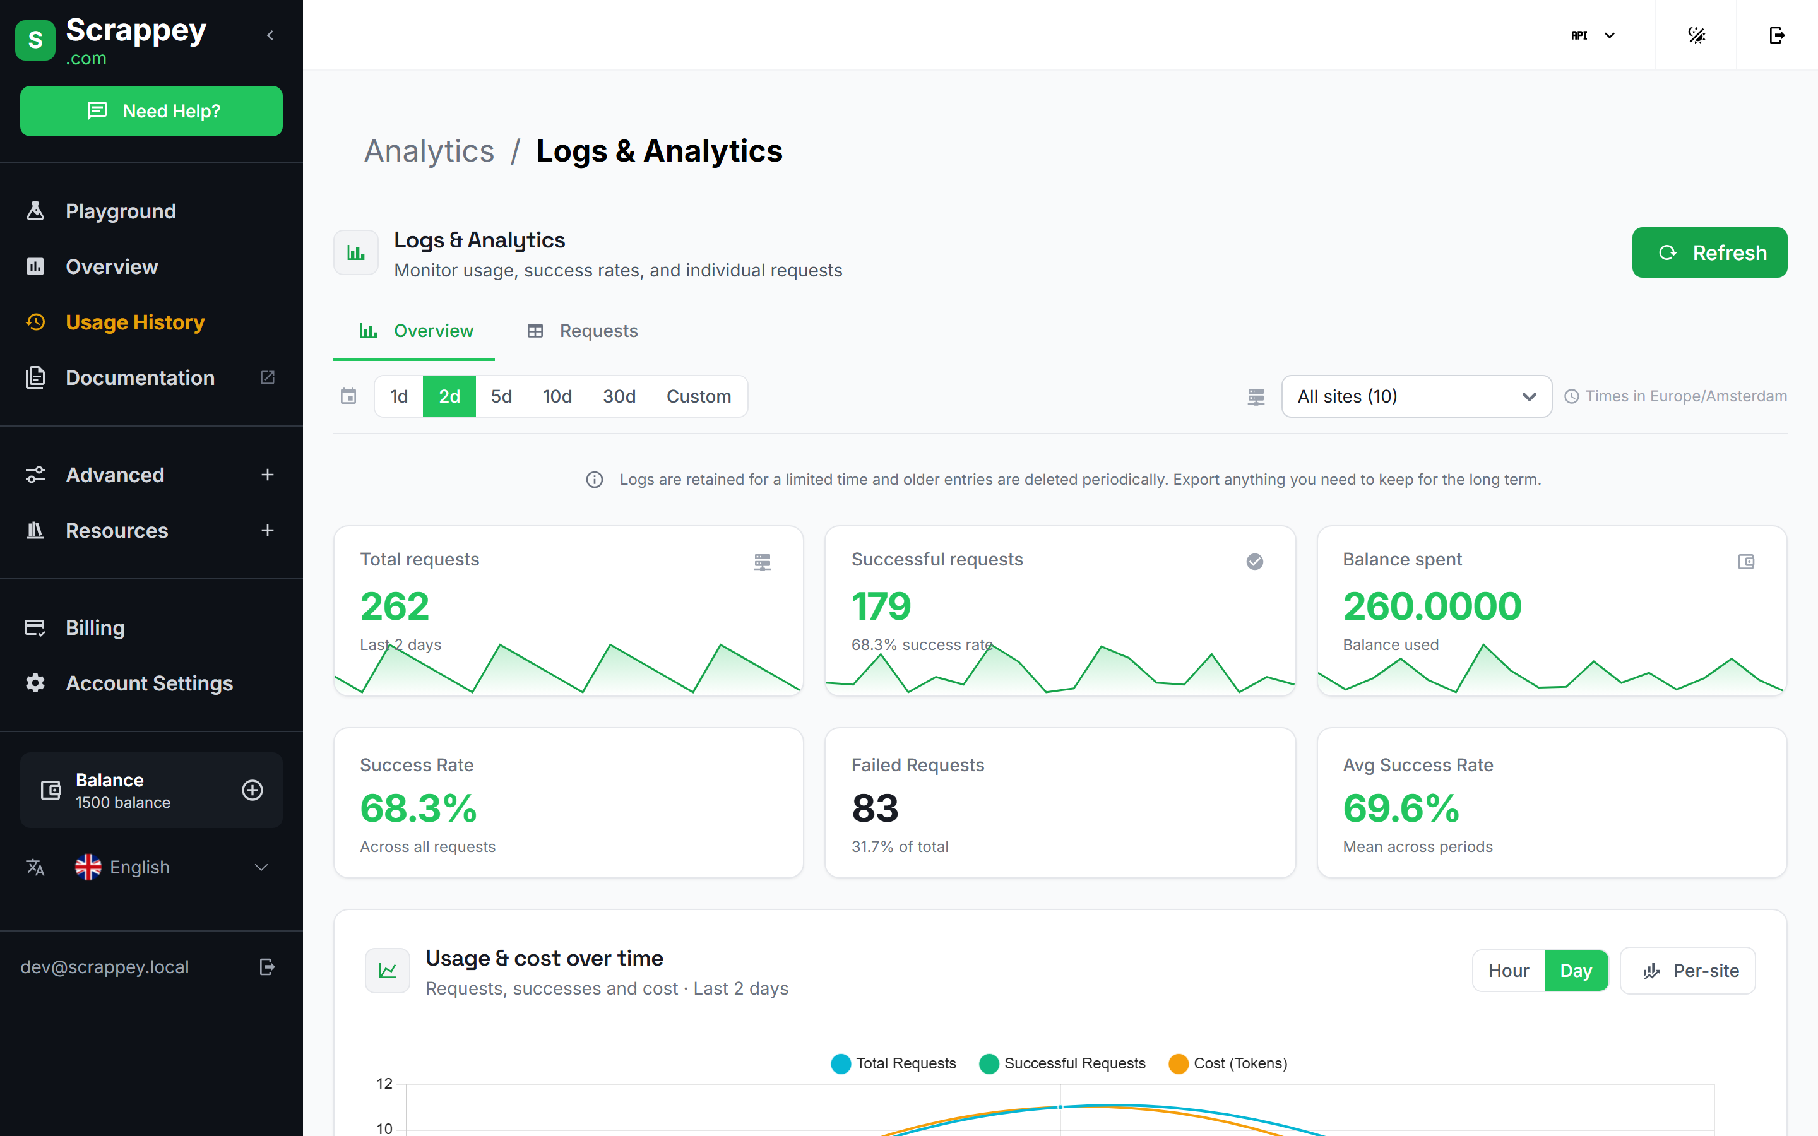The width and height of the screenshot is (1818, 1136).
Task: Open Account Settings
Action: coord(151,683)
